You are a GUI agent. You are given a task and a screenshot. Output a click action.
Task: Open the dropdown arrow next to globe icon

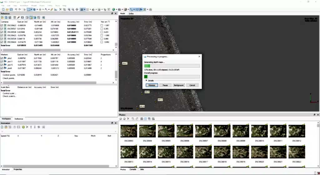(x=117, y=10)
